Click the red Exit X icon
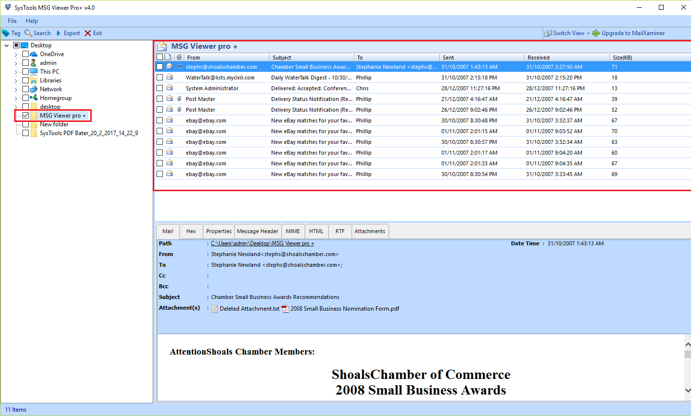Screen dimensions: 691x416 pyautogui.click(x=88, y=33)
